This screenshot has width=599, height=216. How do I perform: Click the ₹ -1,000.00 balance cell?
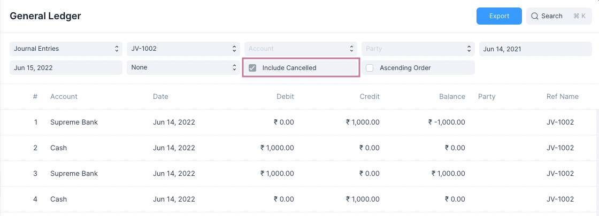447,122
